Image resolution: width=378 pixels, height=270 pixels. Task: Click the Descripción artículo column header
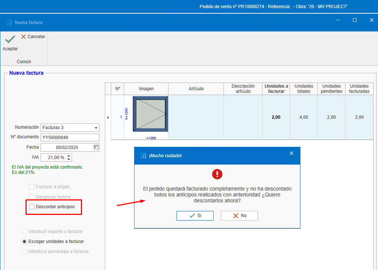click(x=243, y=89)
